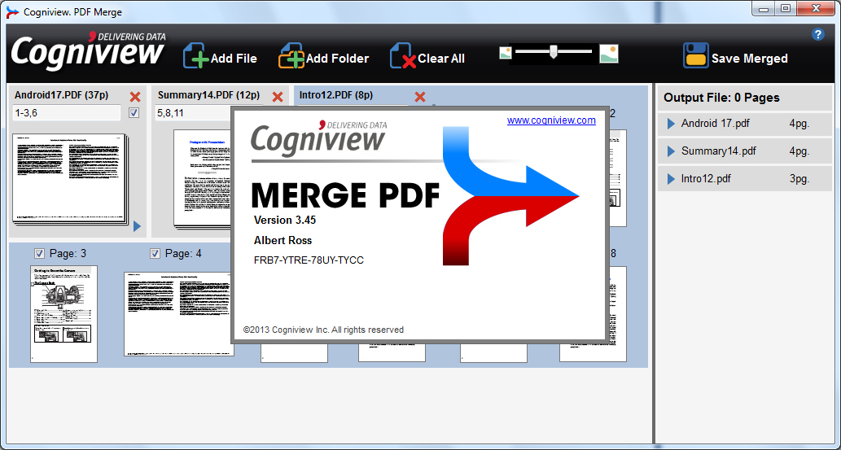This screenshot has width=841, height=450.
Task: Click the Save Merged floppy disk icon
Action: click(695, 56)
